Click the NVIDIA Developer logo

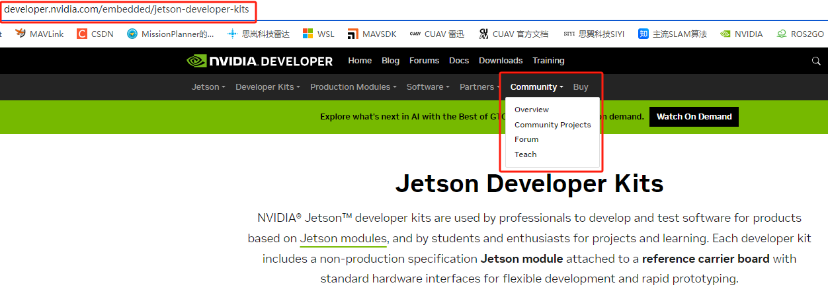click(x=260, y=61)
